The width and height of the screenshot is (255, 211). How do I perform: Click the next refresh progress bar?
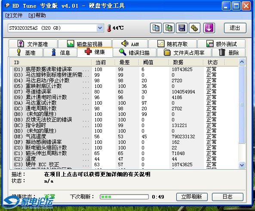[x=124, y=197]
